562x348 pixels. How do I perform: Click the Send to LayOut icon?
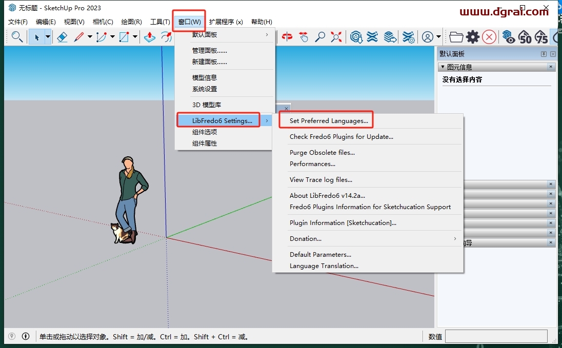[x=390, y=37]
